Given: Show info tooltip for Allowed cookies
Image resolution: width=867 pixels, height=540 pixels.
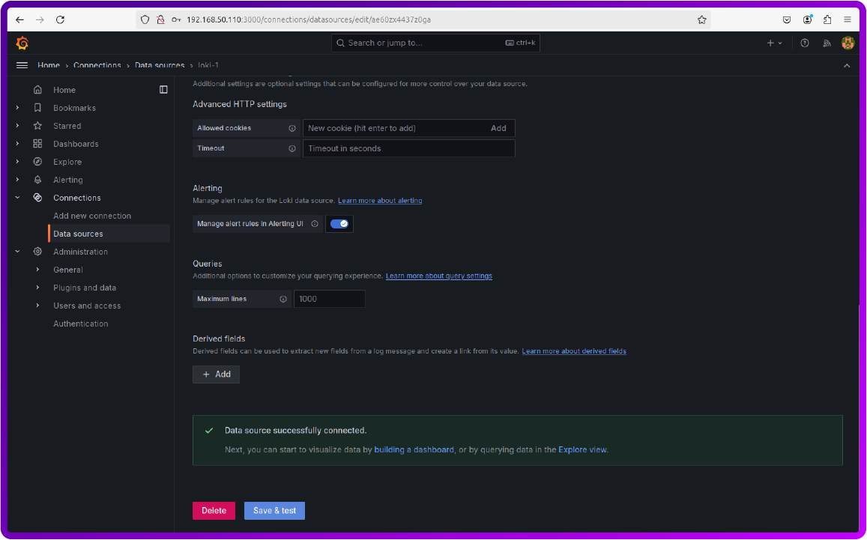Looking at the screenshot, I should [292, 128].
